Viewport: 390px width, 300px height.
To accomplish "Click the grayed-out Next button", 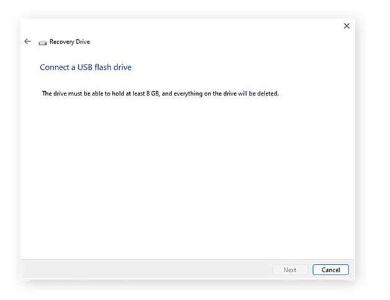I will [x=289, y=270].
